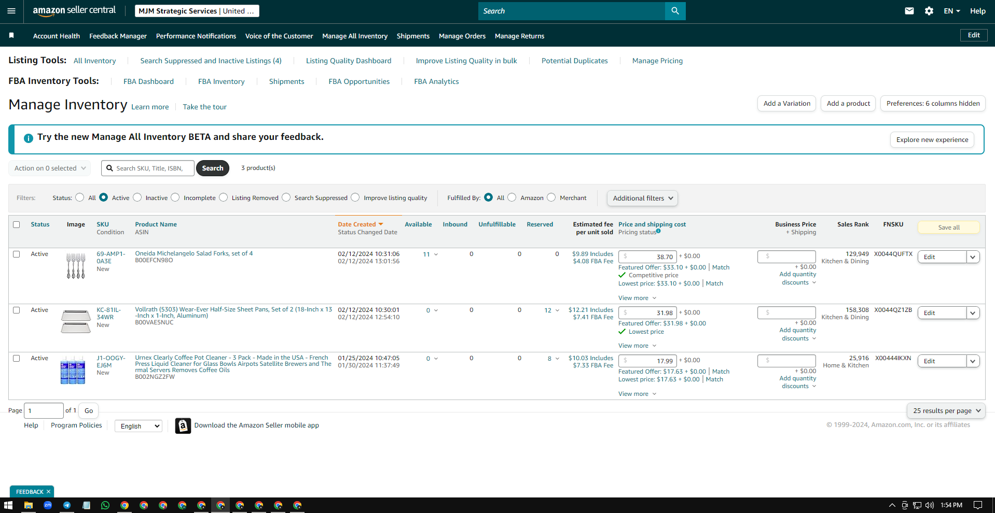
Task: Expand Add quantity discounts for Oneida row
Action: [x=798, y=278]
